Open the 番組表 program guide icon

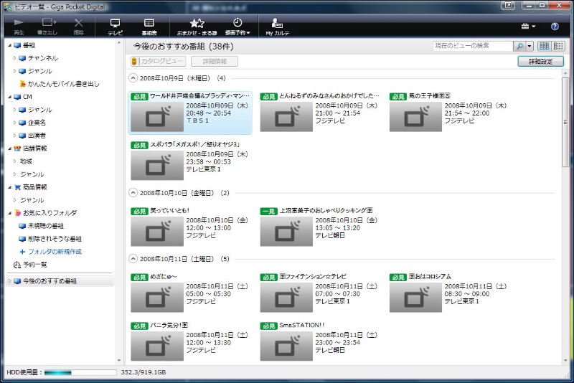click(x=149, y=27)
